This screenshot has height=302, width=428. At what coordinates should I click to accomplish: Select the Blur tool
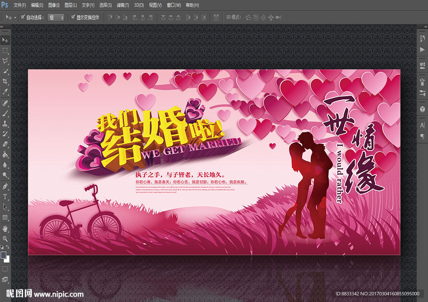click(5, 165)
